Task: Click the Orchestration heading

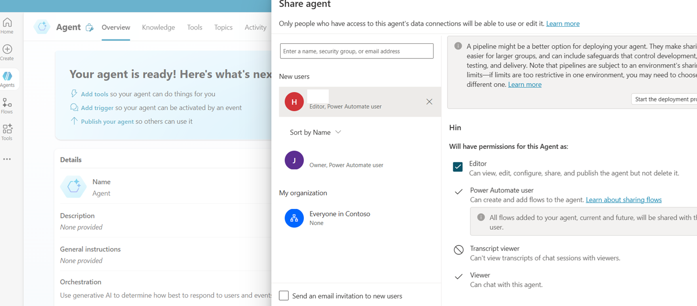Action: pos(81,282)
